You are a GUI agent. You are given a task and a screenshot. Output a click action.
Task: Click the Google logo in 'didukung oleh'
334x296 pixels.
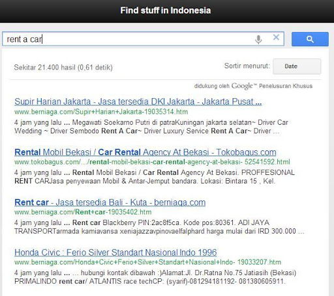(x=242, y=86)
